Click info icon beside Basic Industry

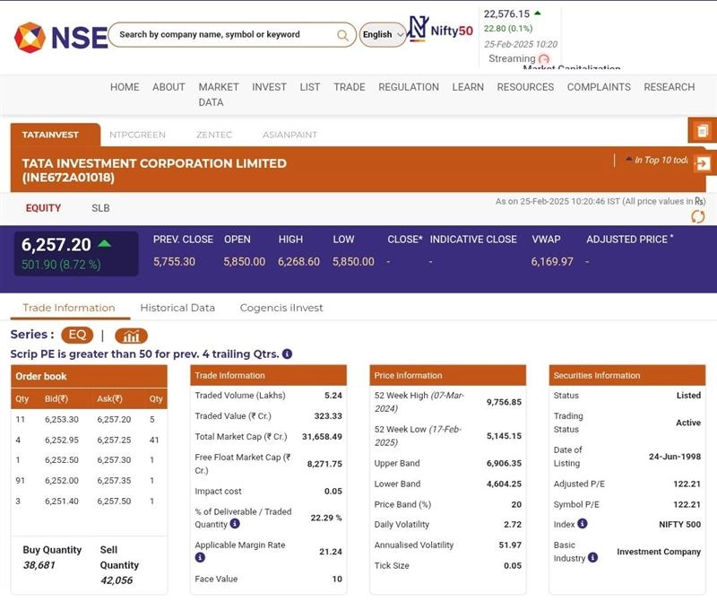[592, 557]
